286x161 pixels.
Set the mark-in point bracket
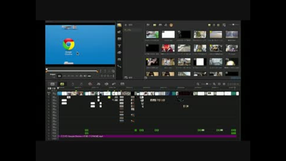click(x=100, y=71)
